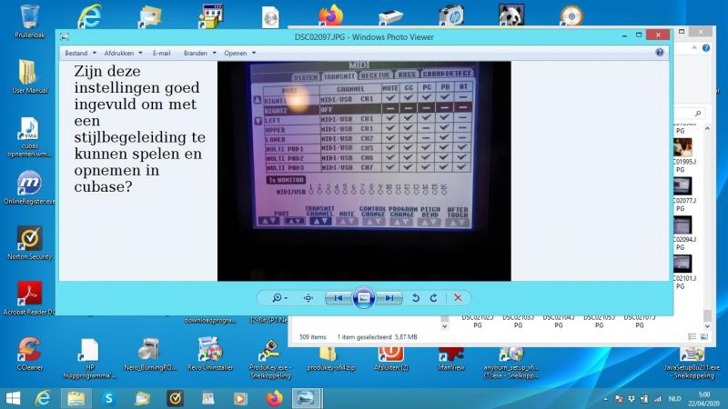Screen dimensions: 728x409
Task: Open ProduKey.exe shortcut on desktop
Action: pyautogui.click(x=269, y=359)
